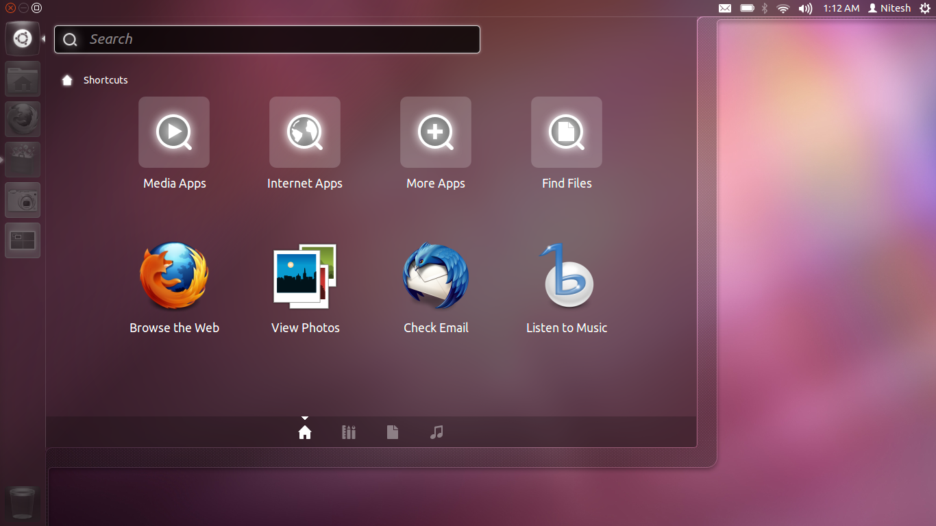Screen dimensions: 936x526
Task: Switch to the Music lens tab
Action: [436, 432]
